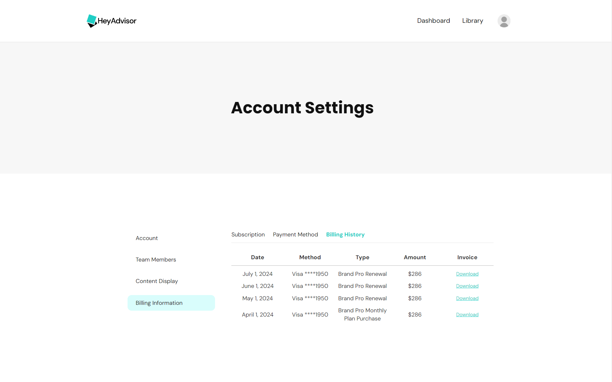This screenshot has width=612, height=382.
Task: Go to the Library section
Action: tap(472, 21)
